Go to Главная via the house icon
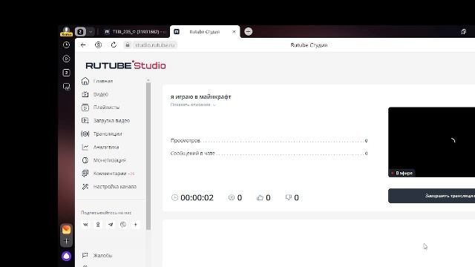Viewport: 475px width, 267px height. click(85, 81)
